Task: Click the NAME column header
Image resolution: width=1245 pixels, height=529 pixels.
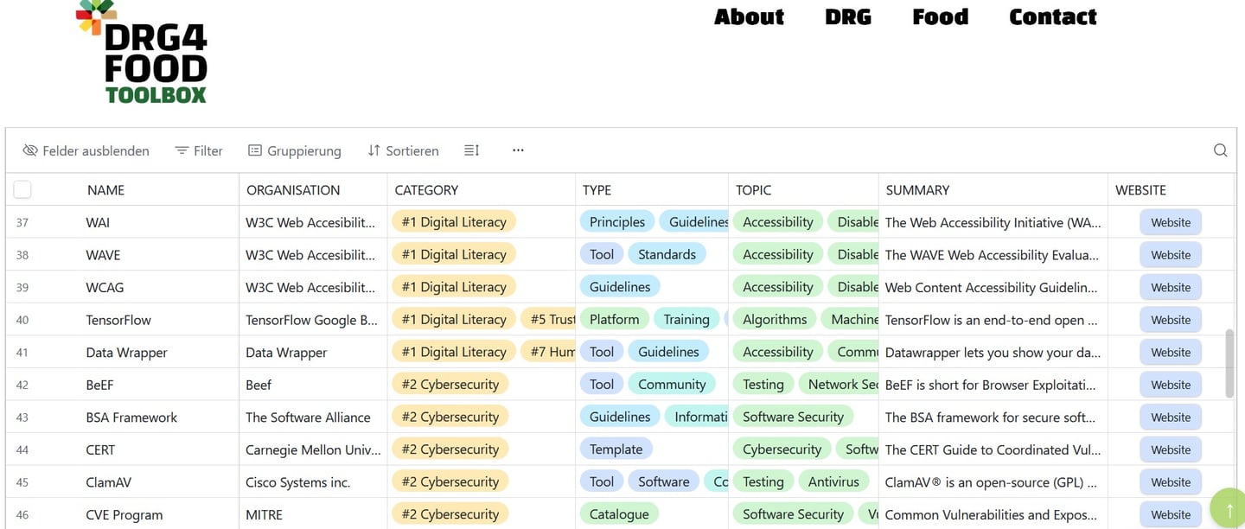Action: 105,190
